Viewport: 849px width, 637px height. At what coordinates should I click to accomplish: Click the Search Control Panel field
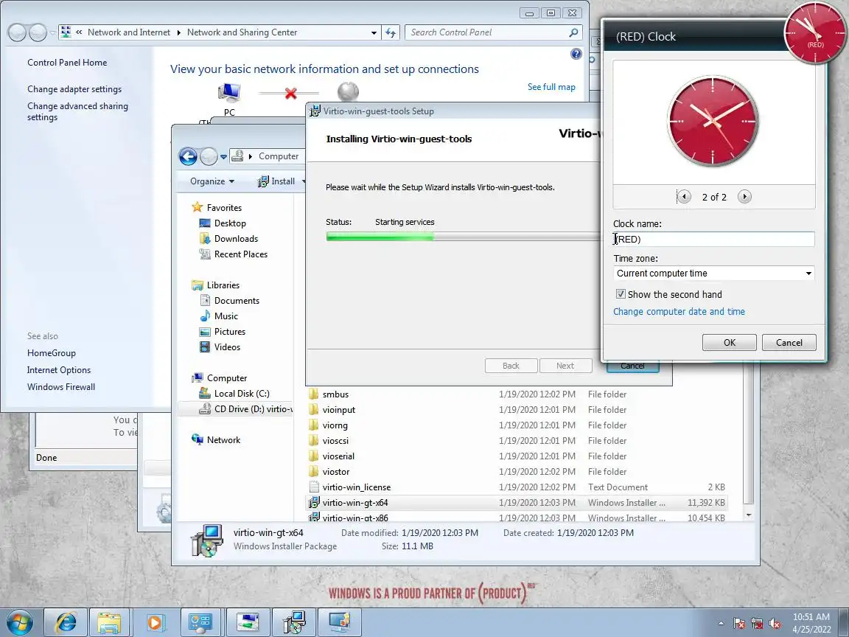click(487, 32)
